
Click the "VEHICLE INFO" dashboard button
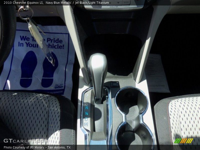point(114,7)
